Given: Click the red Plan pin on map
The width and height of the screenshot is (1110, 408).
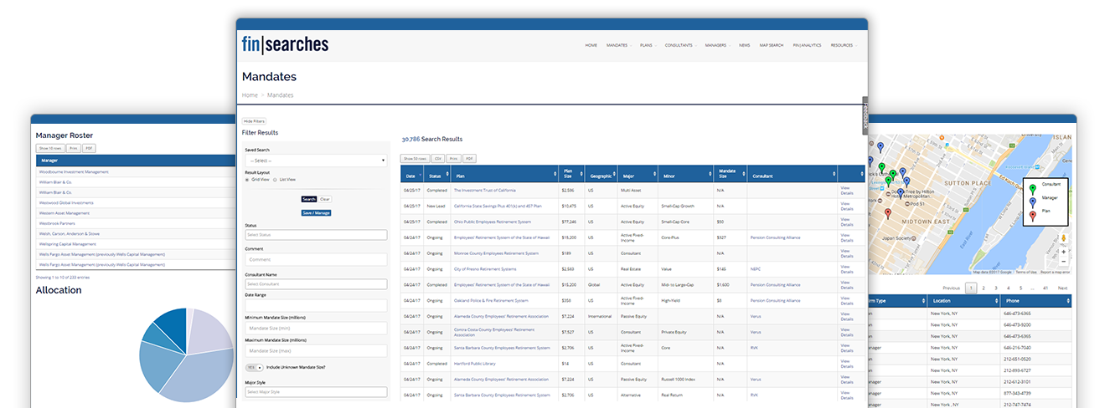Looking at the screenshot, I should pos(888,213).
